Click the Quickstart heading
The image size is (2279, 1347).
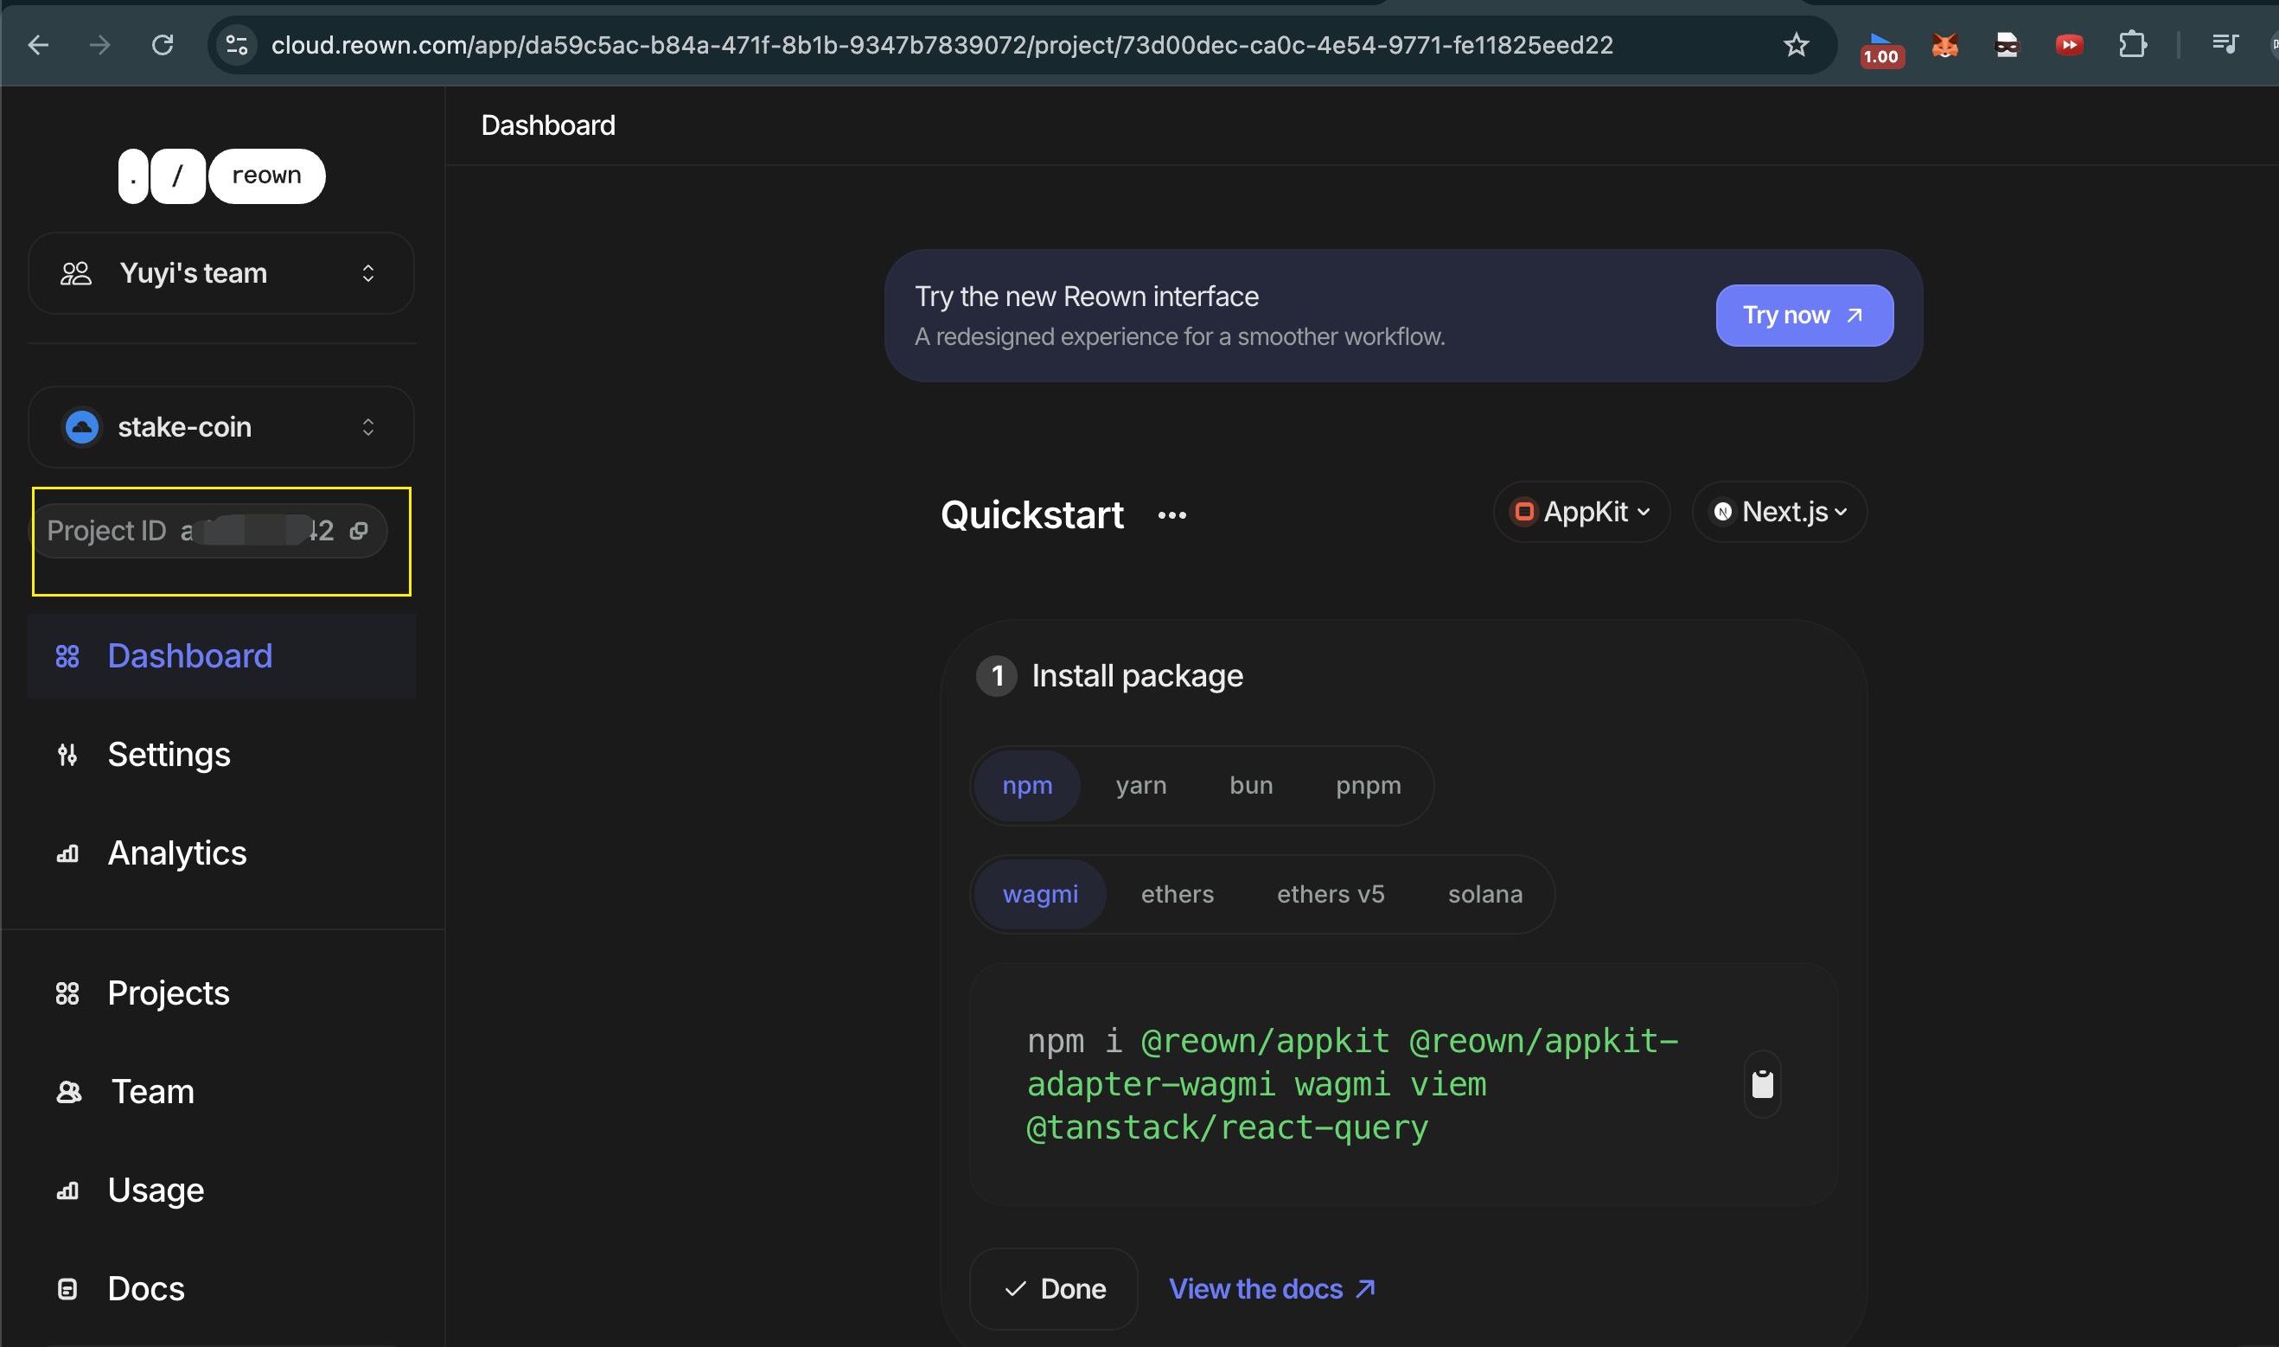[1032, 515]
